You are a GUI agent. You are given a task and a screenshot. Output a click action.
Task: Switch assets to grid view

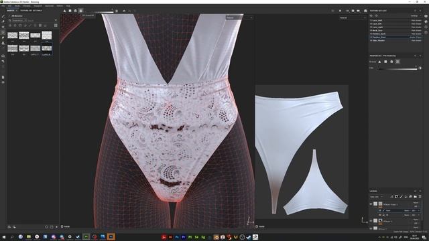coord(56,25)
